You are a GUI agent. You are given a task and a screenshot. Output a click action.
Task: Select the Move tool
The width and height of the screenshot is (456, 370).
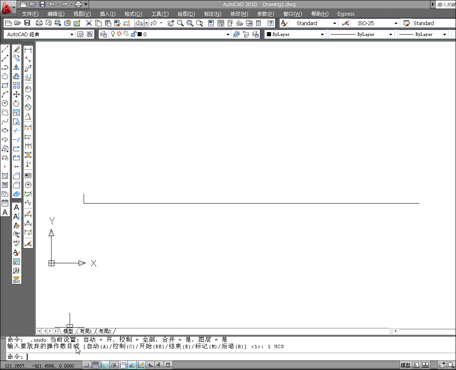point(16,94)
